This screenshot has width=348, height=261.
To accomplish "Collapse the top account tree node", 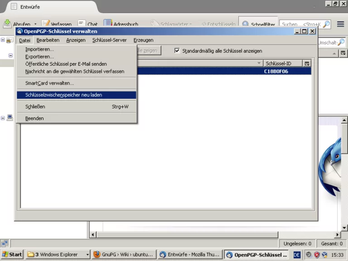I will click(x=3, y=40).
